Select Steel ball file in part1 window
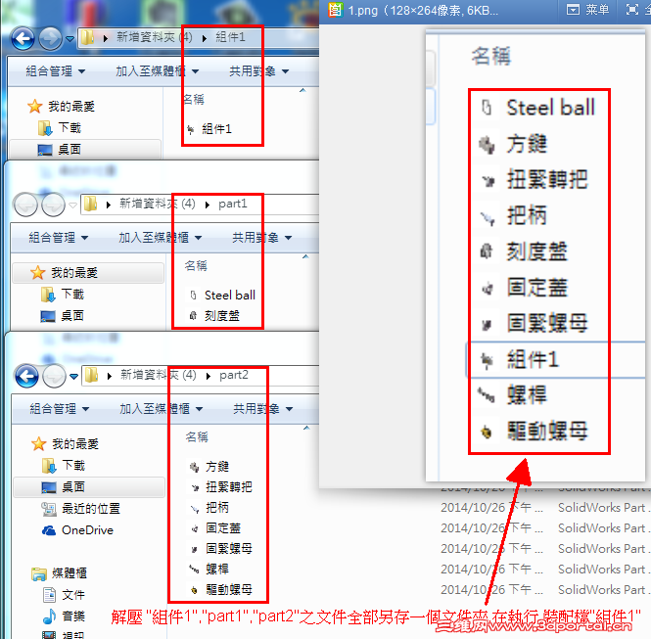651x639 pixels. point(222,295)
